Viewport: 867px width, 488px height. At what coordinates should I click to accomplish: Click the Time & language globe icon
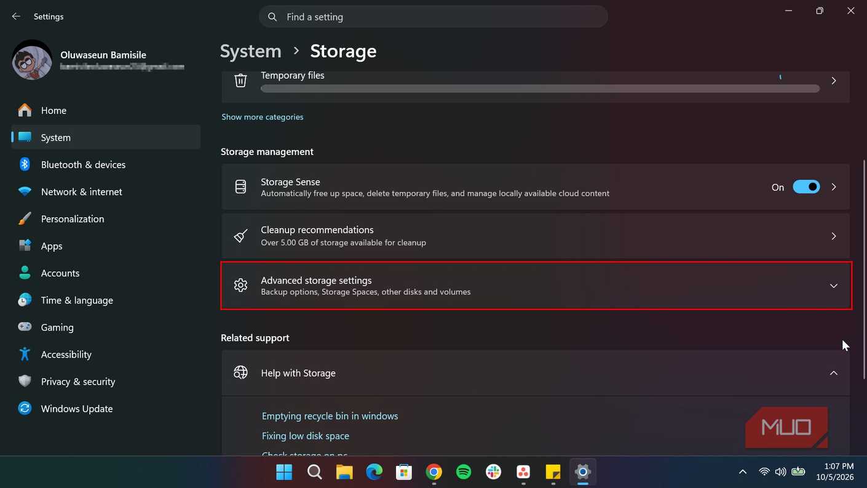(25, 300)
